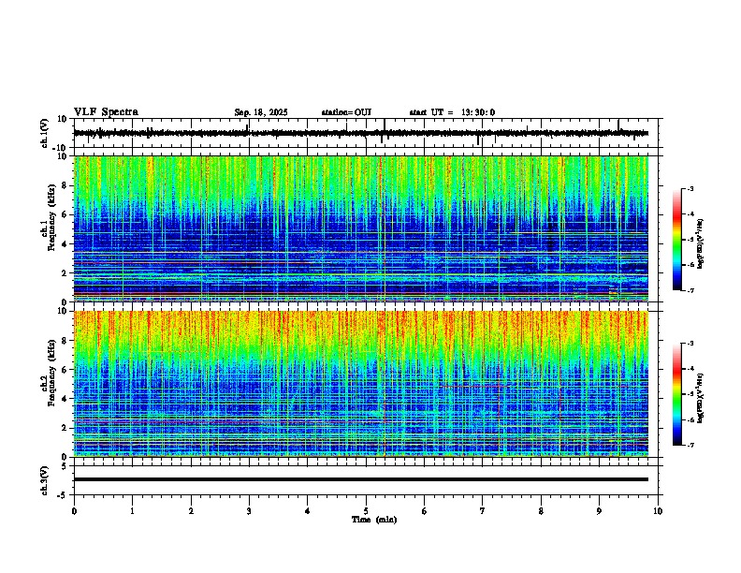Click the "-7" label on the ch.2 color scale

[x=690, y=445]
